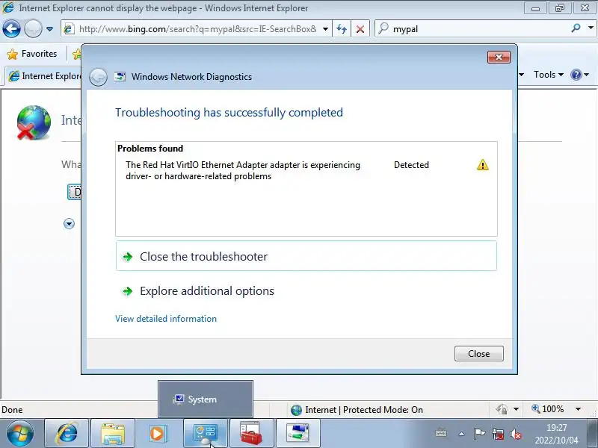
Task: Open the security status dropdown arrow
Action: coord(516,409)
